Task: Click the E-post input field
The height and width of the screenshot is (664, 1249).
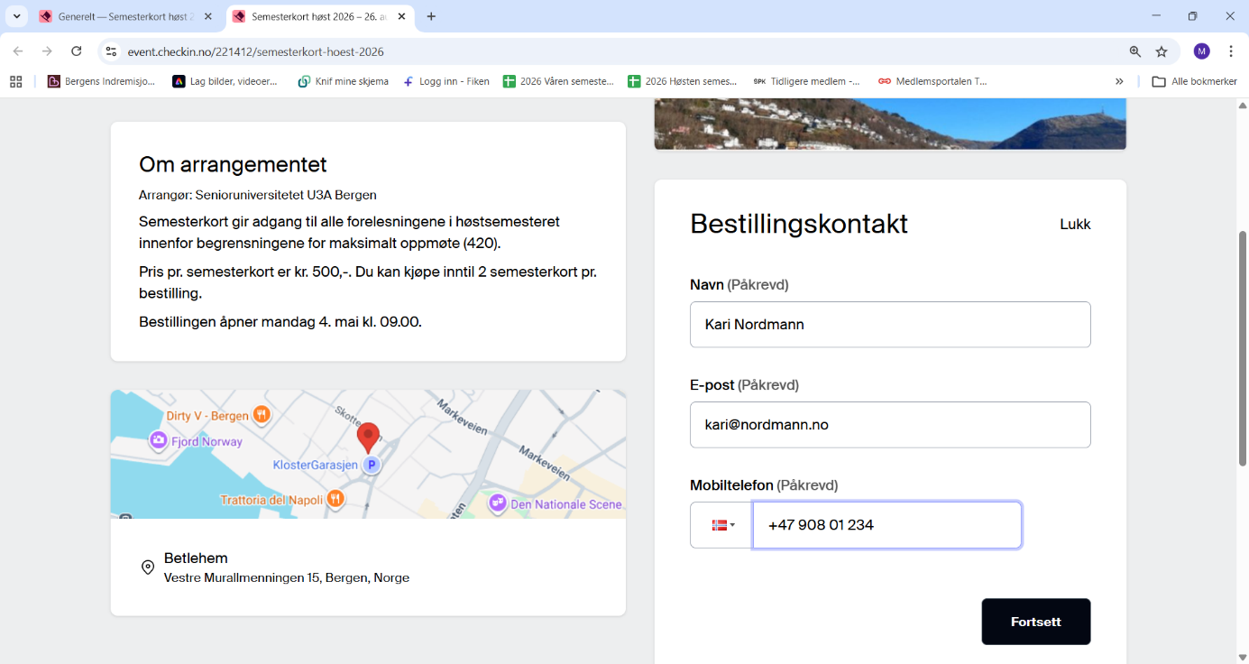Action: point(889,425)
